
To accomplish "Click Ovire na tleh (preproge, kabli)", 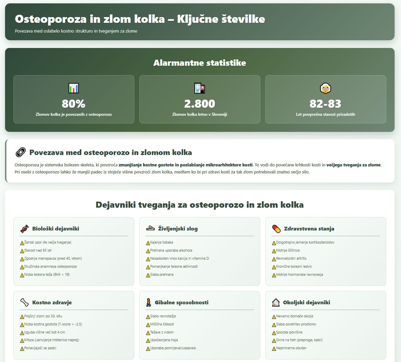I will (x=299, y=340).
